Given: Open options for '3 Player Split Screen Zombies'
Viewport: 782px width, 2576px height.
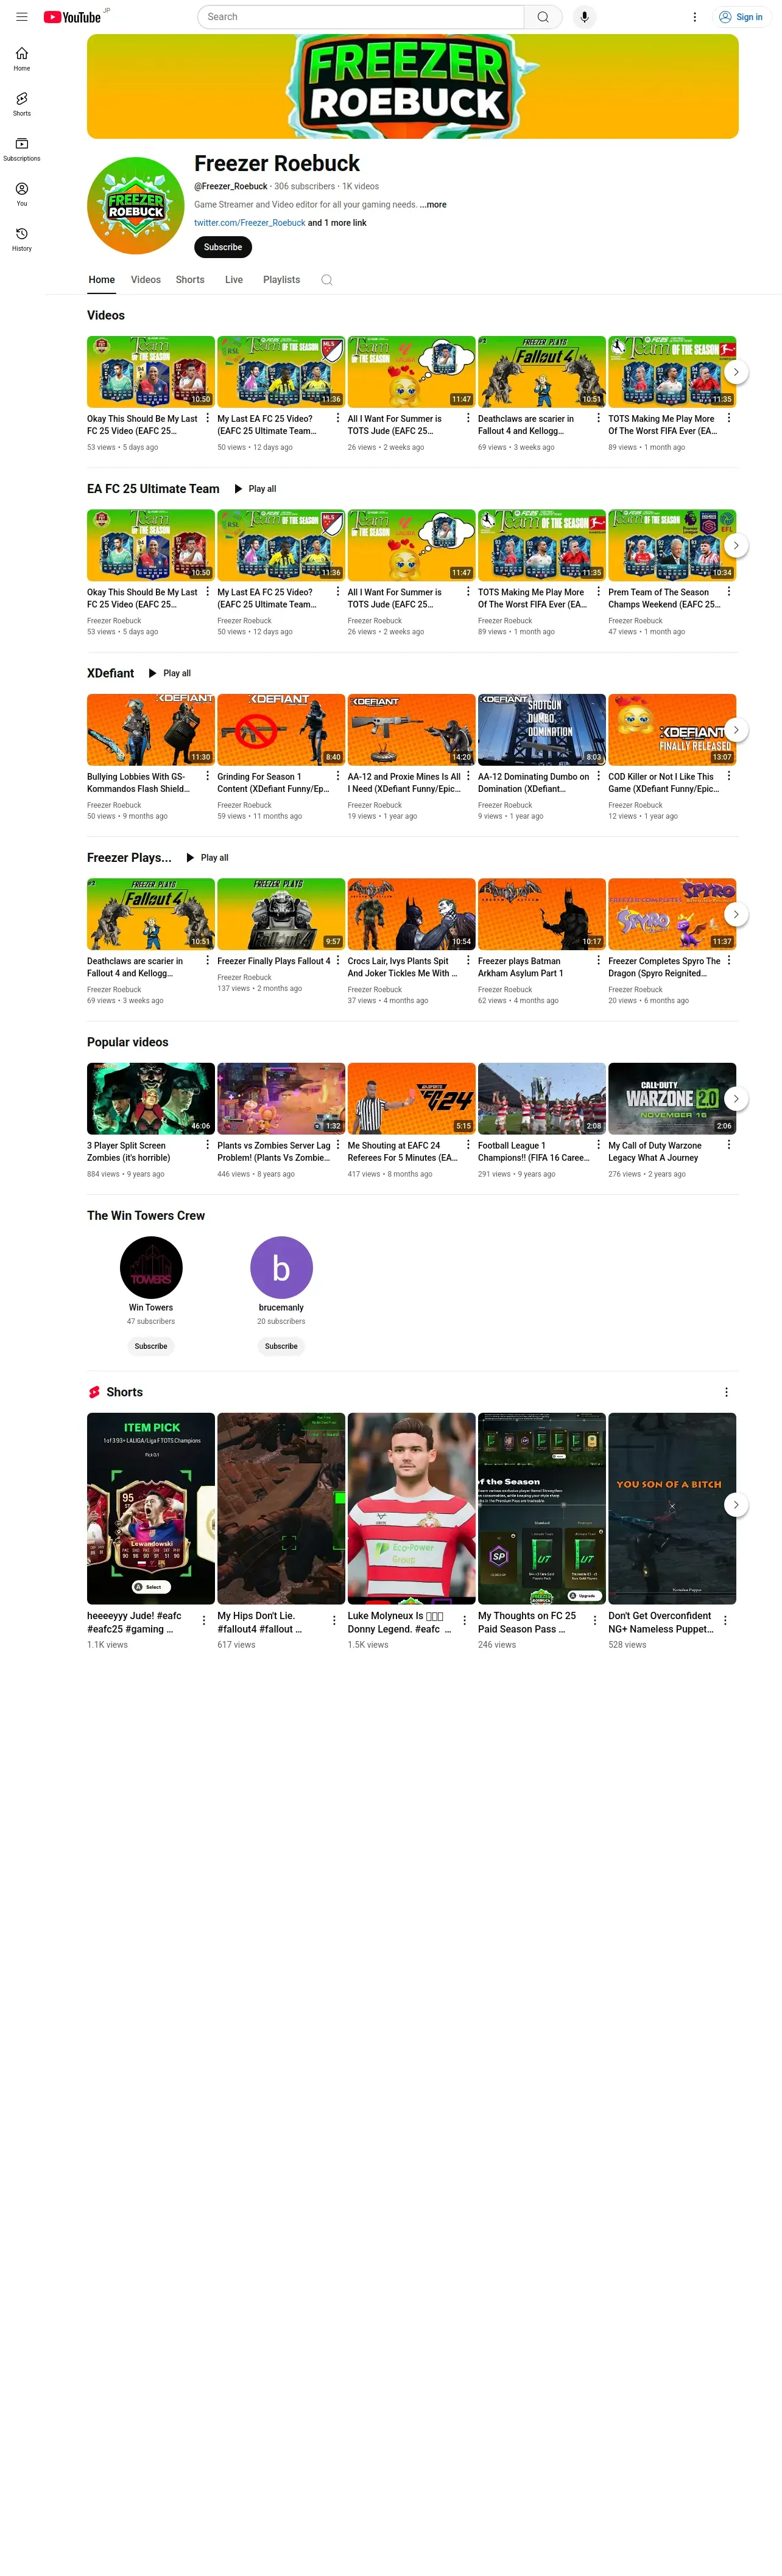Looking at the screenshot, I should tap(208, 1144).
